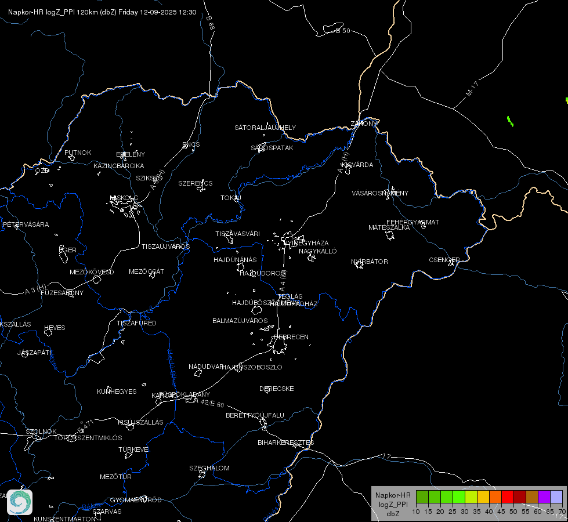Click the B 50 road label

[x=343, y=31]
